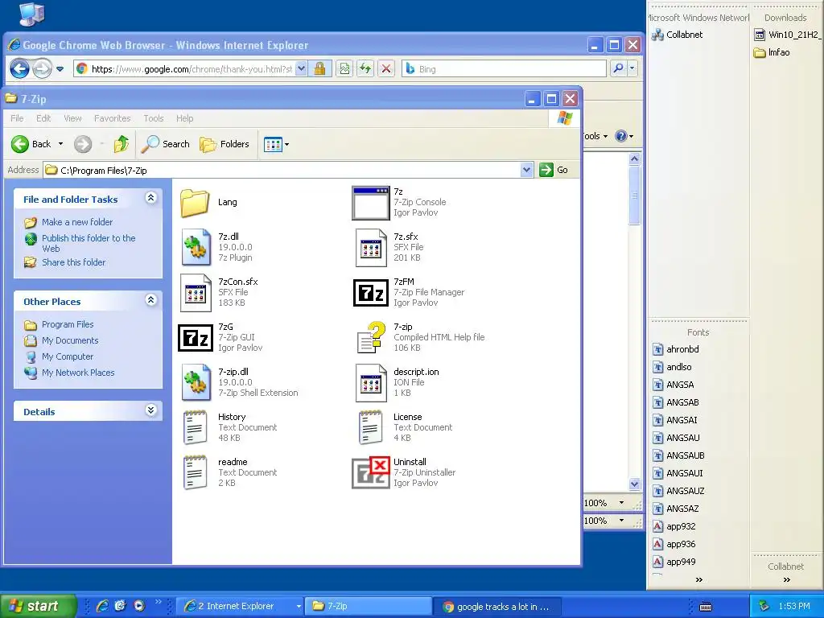This screenshot has width=824, height=618.
Task: Click Internet Explorer back button
Action: (x=20, y=68)
